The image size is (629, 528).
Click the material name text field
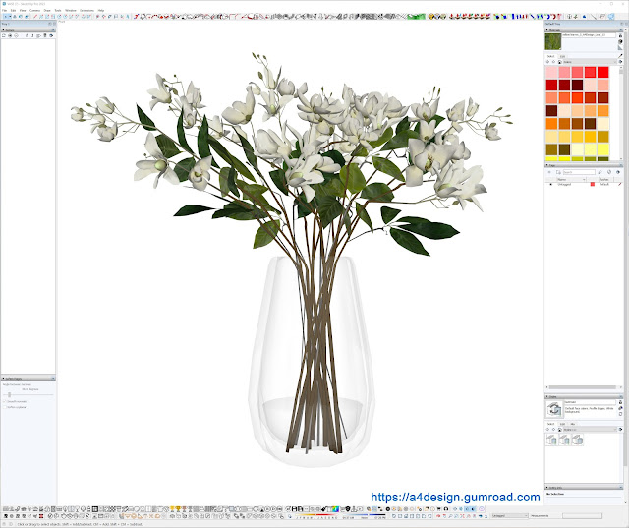(589, 35)
